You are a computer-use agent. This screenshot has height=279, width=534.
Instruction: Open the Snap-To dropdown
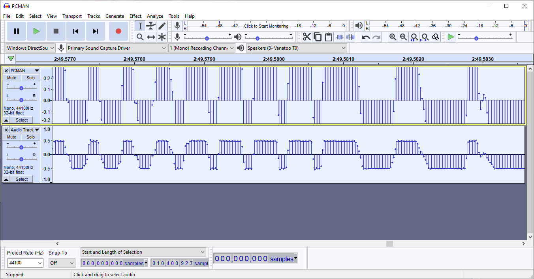click(62, 263)
